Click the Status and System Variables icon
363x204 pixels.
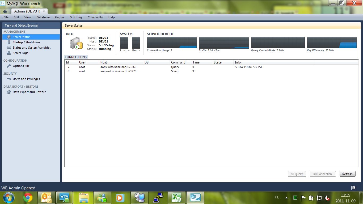(9, 48)
